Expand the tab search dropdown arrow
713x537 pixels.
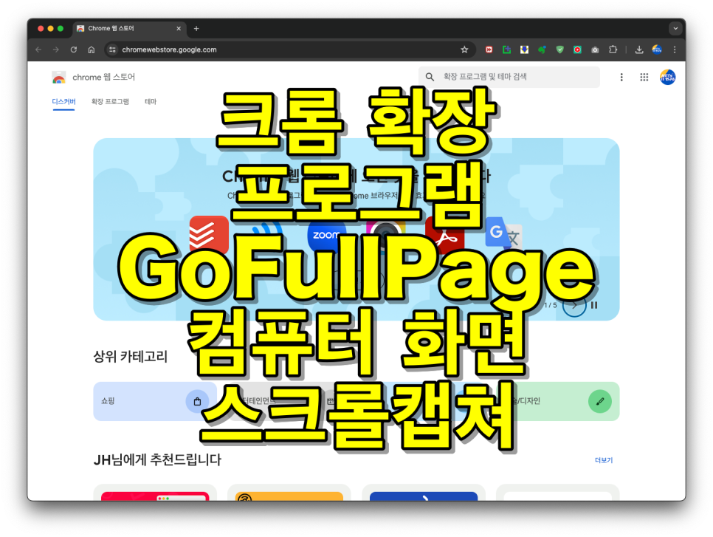coord(675,28)
